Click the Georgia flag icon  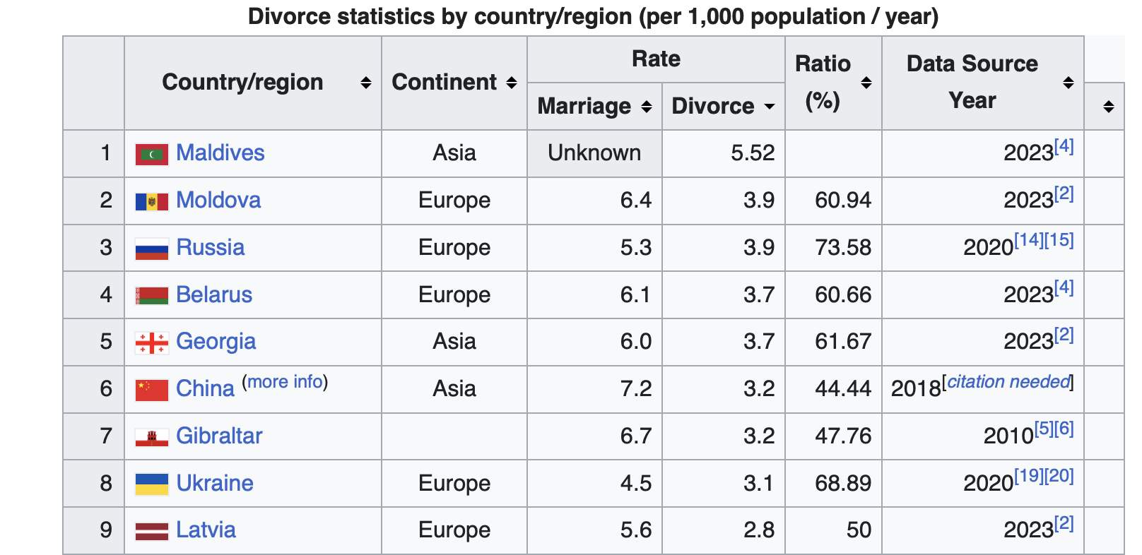(151, 342)
